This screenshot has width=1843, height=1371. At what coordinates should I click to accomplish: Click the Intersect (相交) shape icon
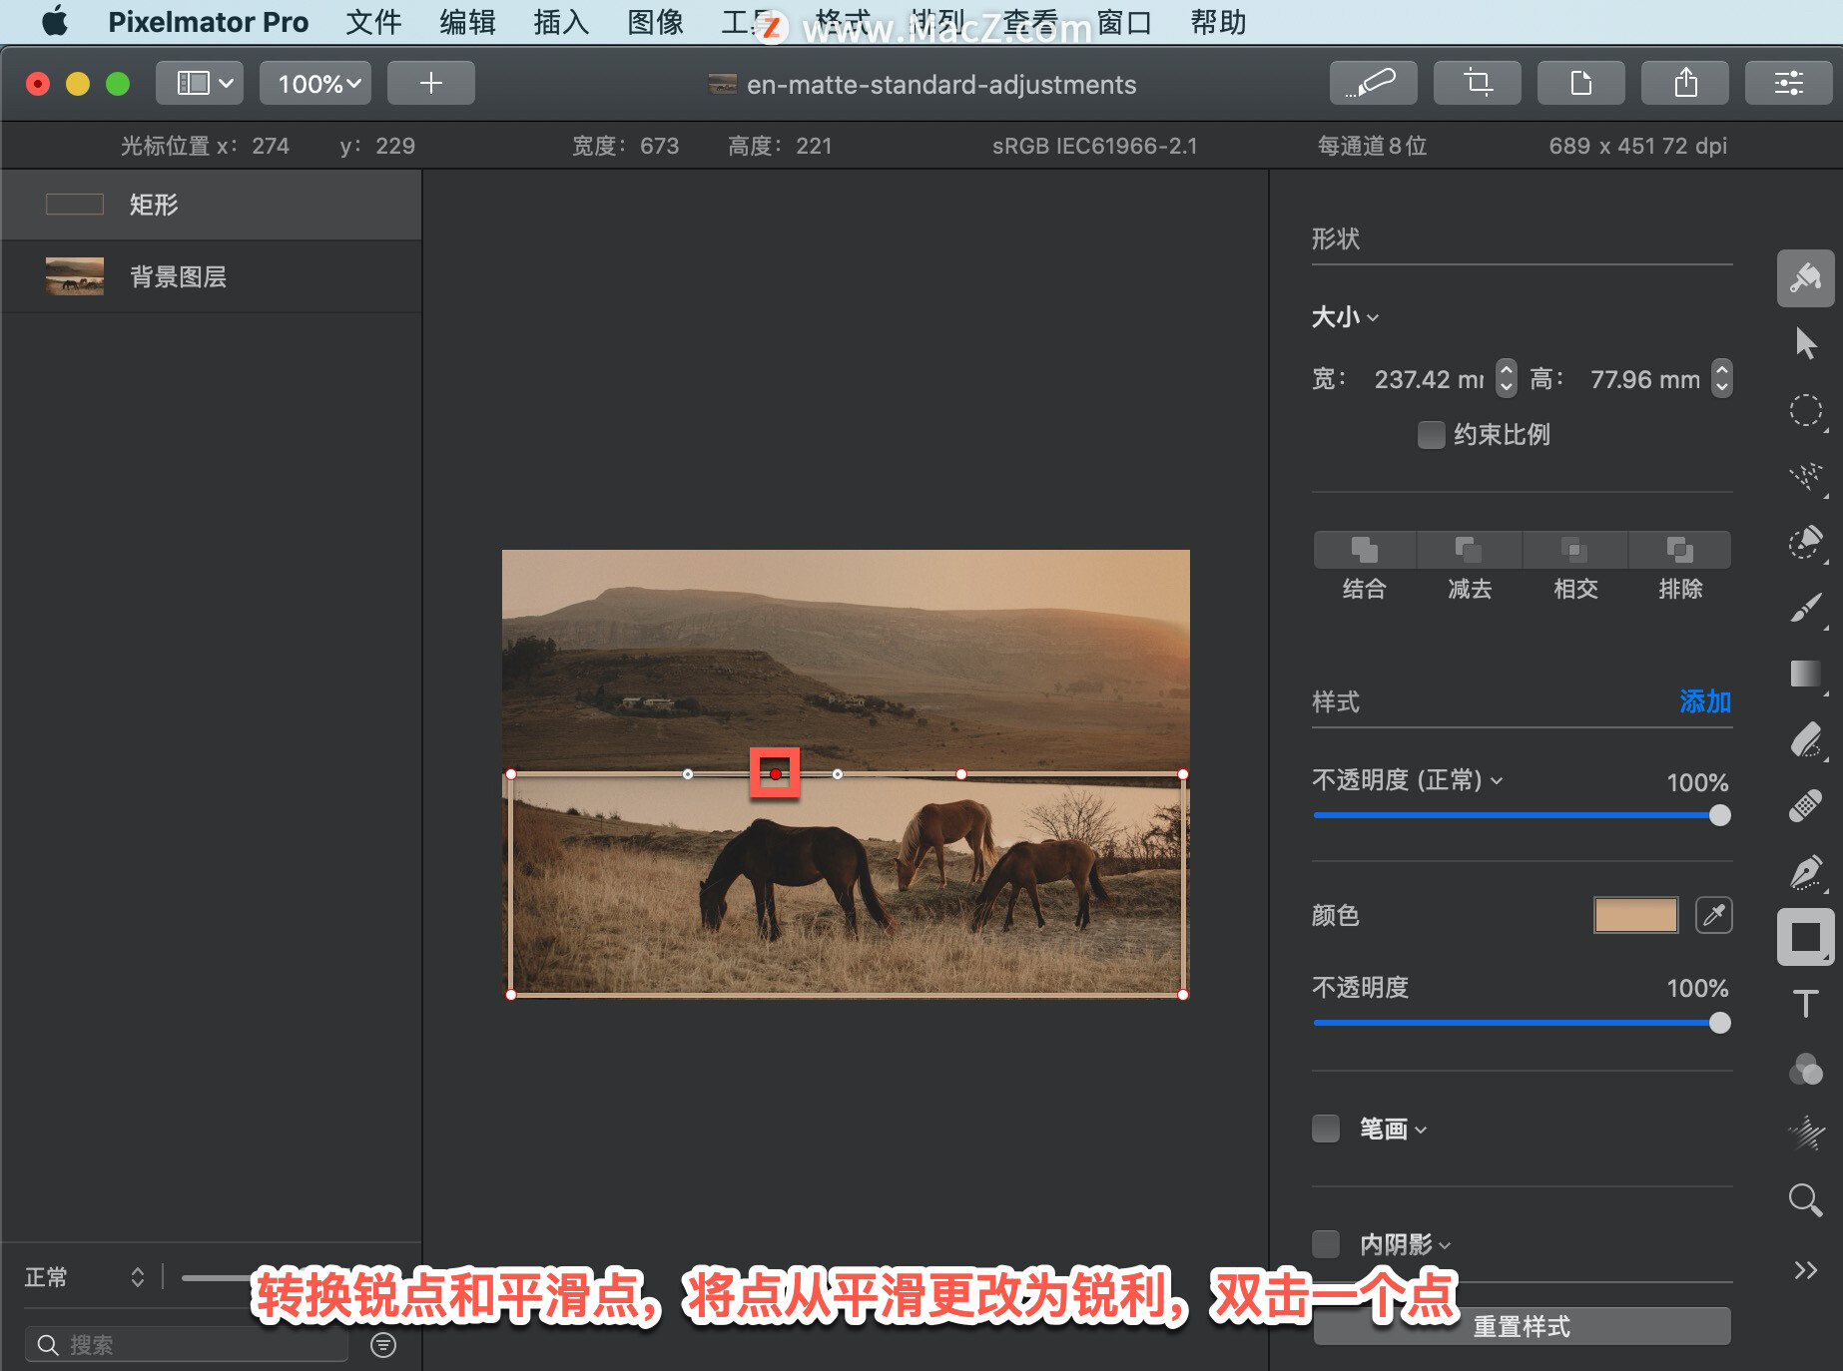(1574, 550)
